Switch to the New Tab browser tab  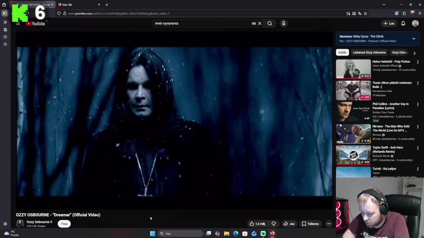pyautogui.click(x=79, y=5)
